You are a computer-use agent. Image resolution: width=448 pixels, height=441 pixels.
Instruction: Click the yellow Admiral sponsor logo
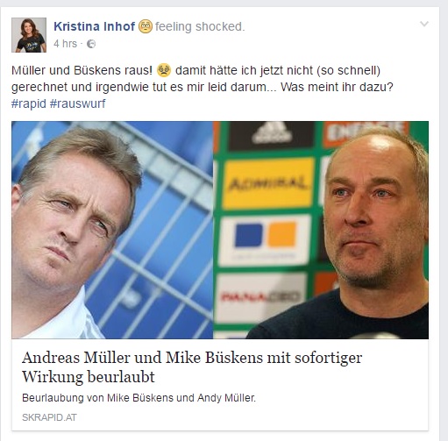268,183
